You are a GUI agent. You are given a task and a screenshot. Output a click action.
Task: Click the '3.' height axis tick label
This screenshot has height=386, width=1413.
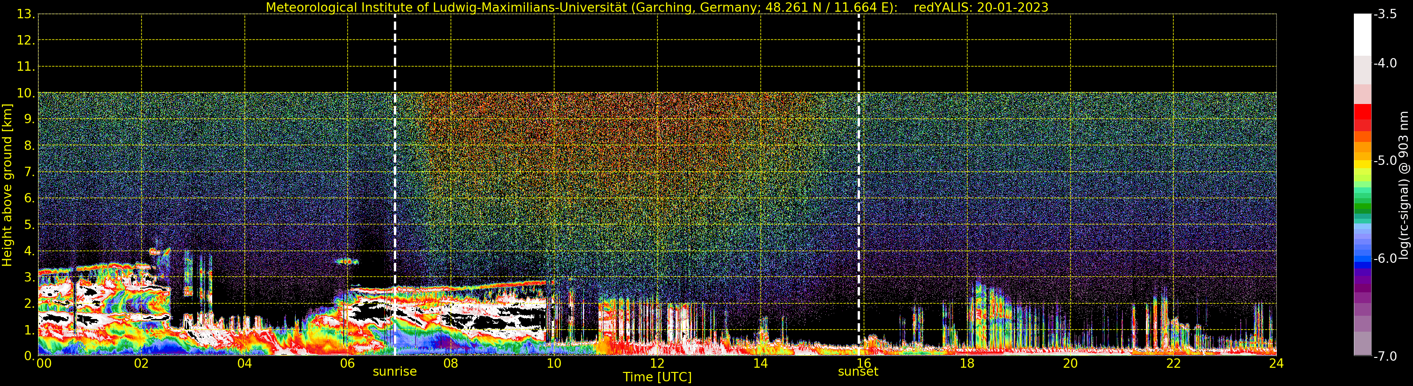(30, 277)
